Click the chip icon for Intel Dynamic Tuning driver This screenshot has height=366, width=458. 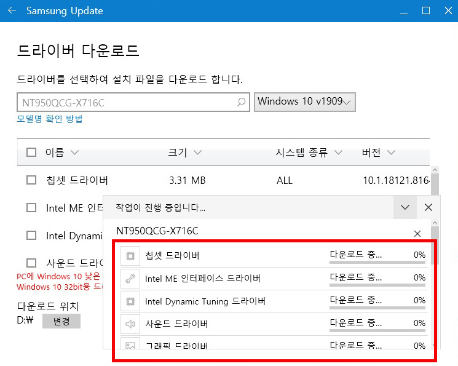coord(130,301)
